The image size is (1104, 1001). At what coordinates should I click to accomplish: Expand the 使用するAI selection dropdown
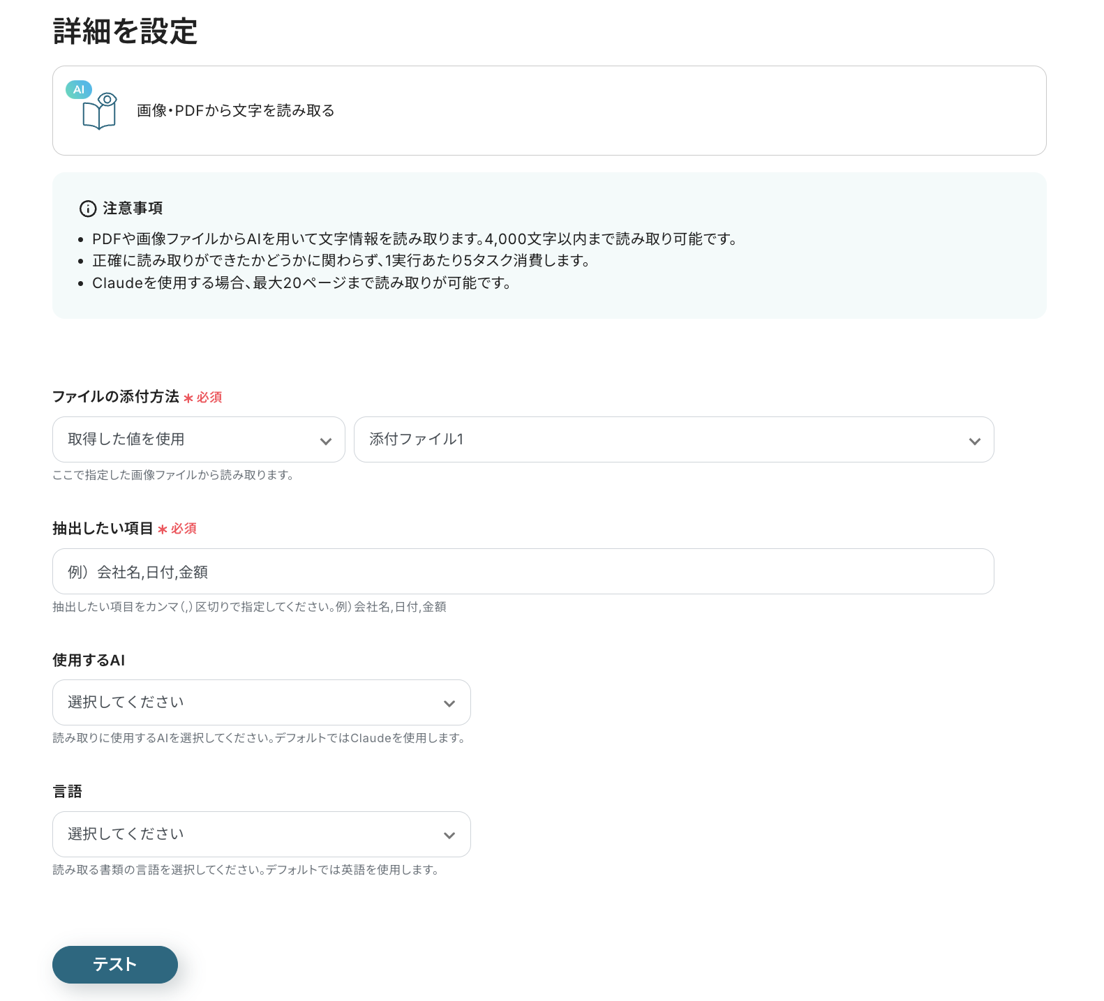[262, 702]
